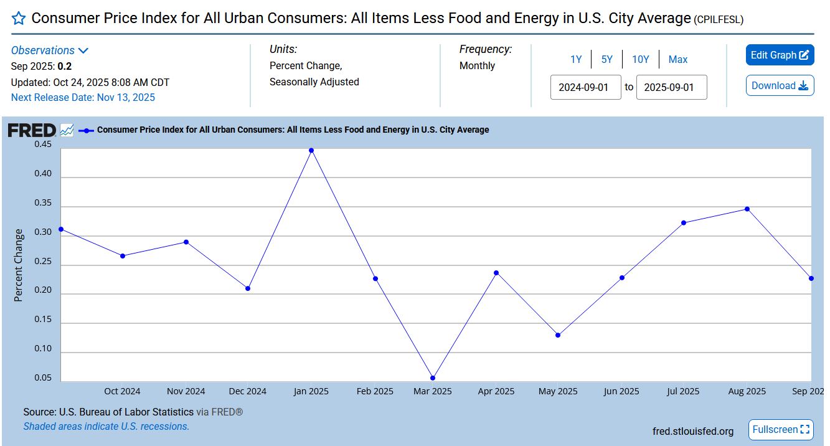Click the Jan 2025 peak data point
This screenshot has height=446, width=830.
tap(311, 150)
